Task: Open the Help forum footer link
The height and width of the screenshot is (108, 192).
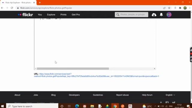Action: tap(147, 95)
